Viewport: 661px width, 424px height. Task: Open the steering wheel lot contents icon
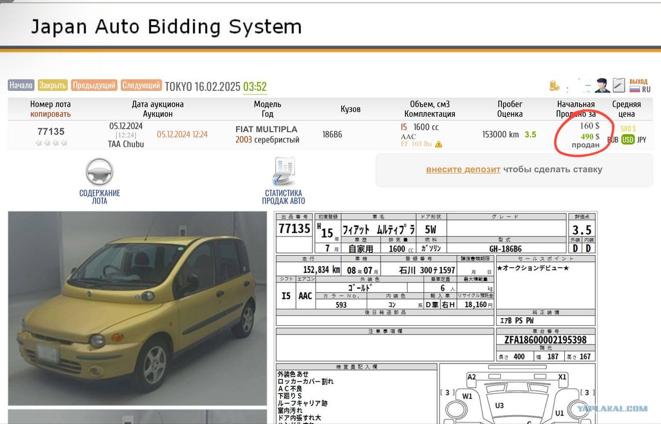[100, 172]
